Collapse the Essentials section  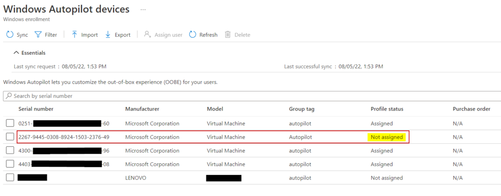pyautogui.click(x=16, y=53)
